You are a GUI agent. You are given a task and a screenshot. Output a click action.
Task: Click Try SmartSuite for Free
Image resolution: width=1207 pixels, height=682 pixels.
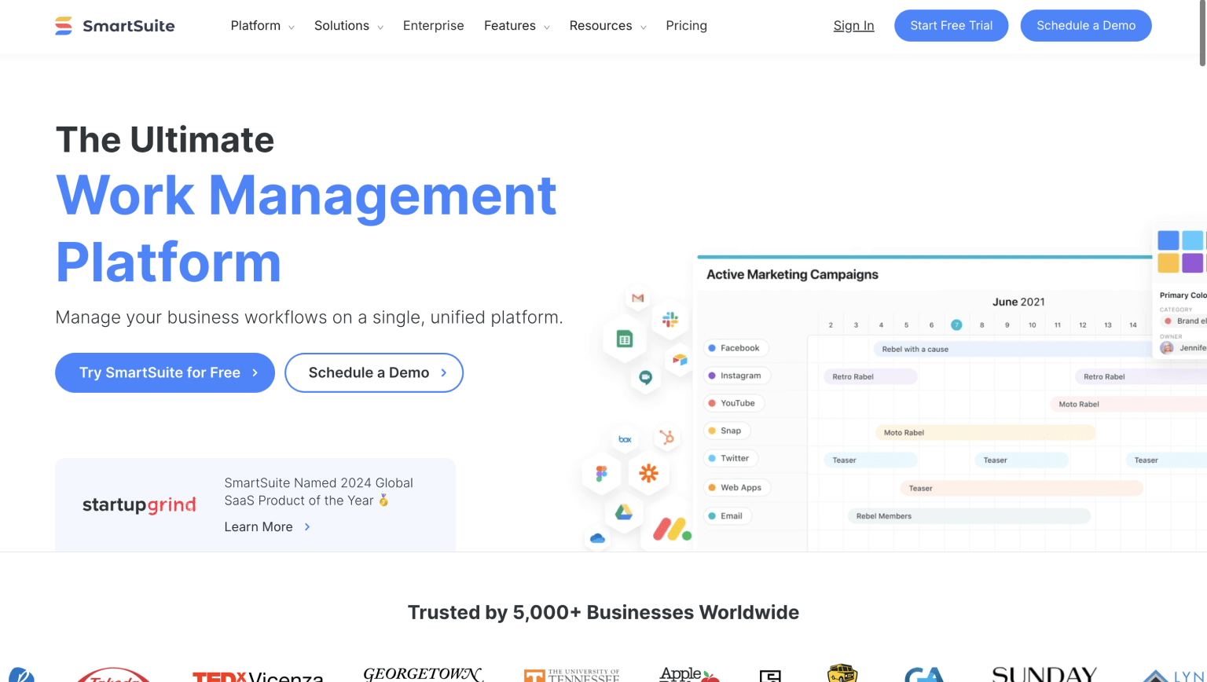[x=165, y=372]
